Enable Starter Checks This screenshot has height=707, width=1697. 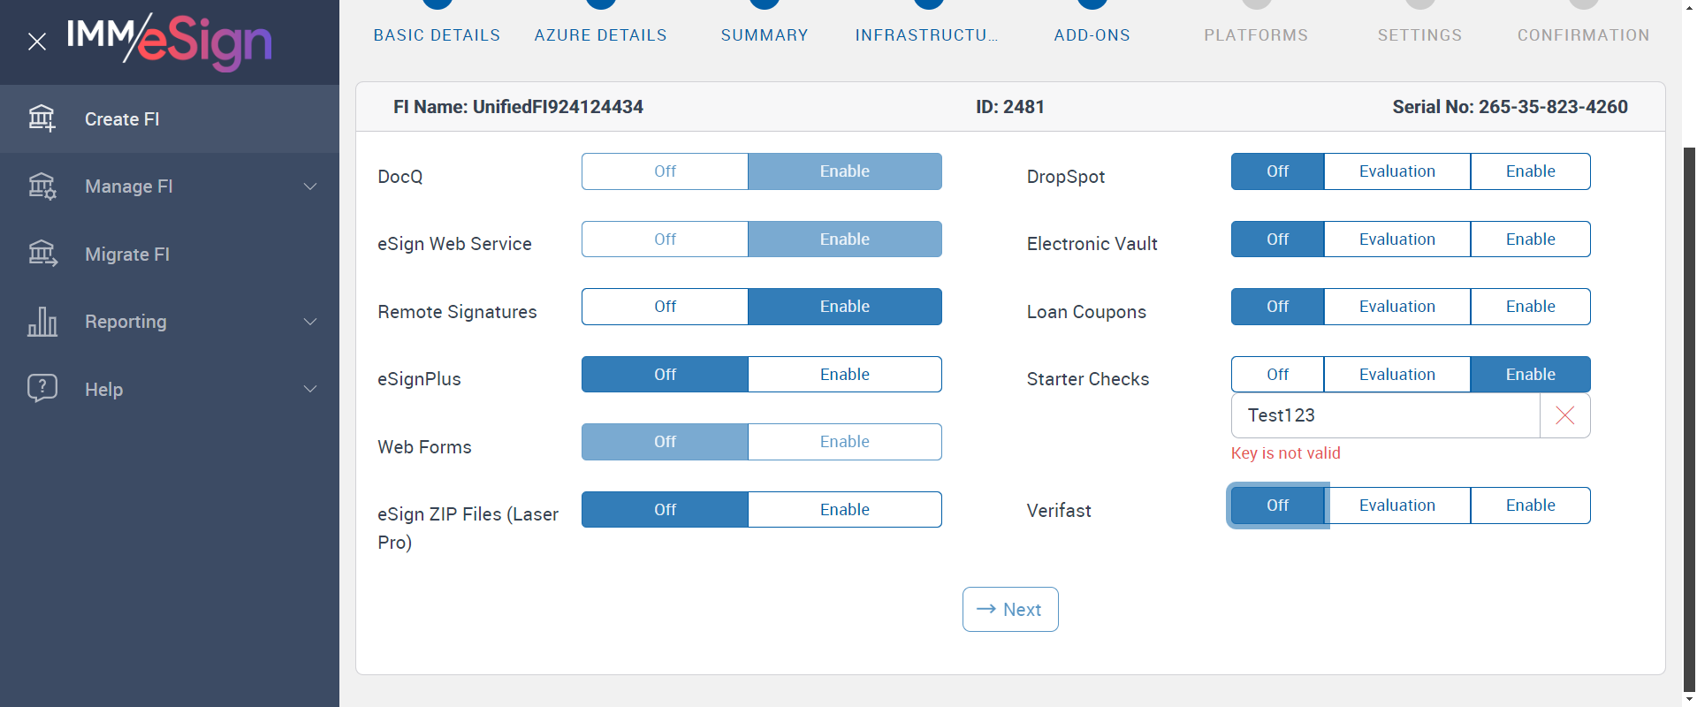click(x=1531, y=375)
